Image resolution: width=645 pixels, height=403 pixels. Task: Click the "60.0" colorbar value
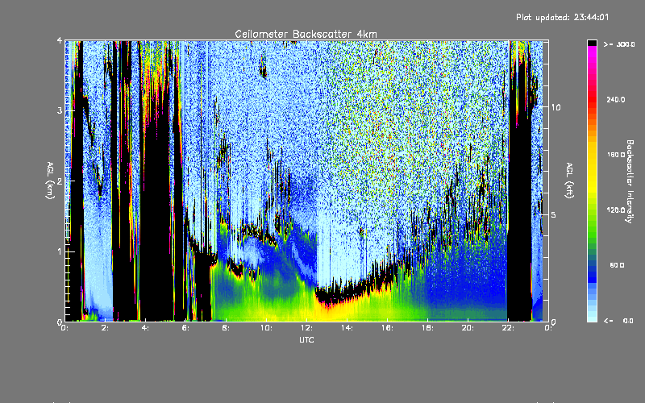(617, 265)
